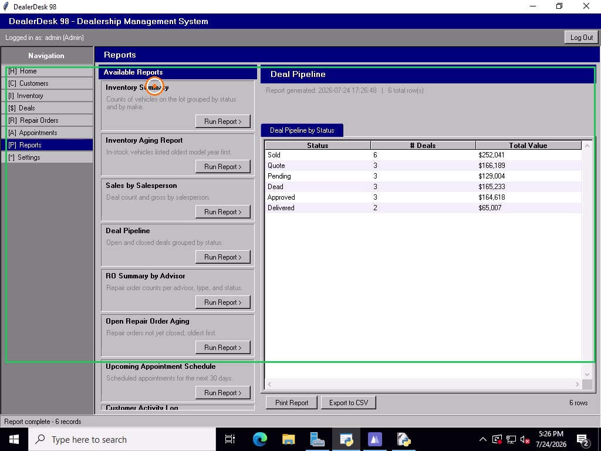Open the Windows Start menu
The height and width of the screenshot is (451, 601).
[14, 439]
